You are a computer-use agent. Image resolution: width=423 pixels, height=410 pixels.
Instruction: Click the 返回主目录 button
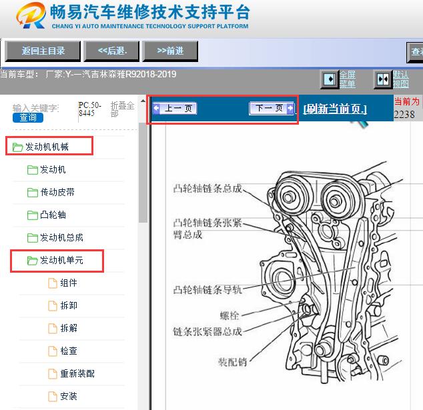coord(43,51)
